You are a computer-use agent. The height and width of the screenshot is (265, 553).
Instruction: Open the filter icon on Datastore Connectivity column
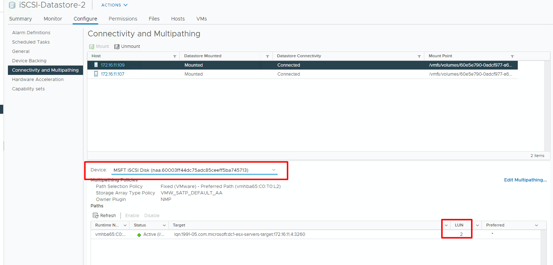(x=419, y=56)
